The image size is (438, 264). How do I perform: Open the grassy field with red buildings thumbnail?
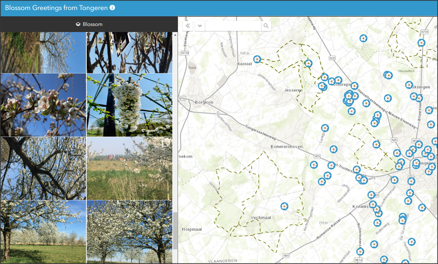[130, 168]
